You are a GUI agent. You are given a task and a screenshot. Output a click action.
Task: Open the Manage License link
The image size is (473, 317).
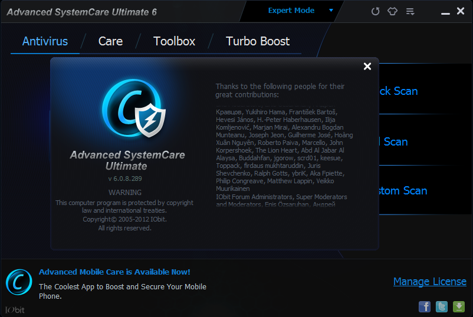[x=430, y=282]
